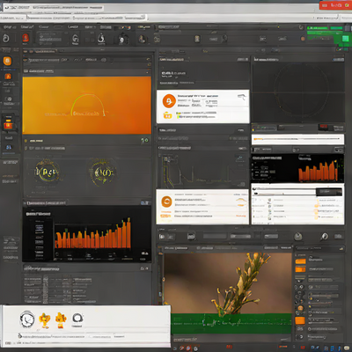Click the round orange icon in the bottom-right panel
Screen dimensions: 352x352
[x=300, y=308]
